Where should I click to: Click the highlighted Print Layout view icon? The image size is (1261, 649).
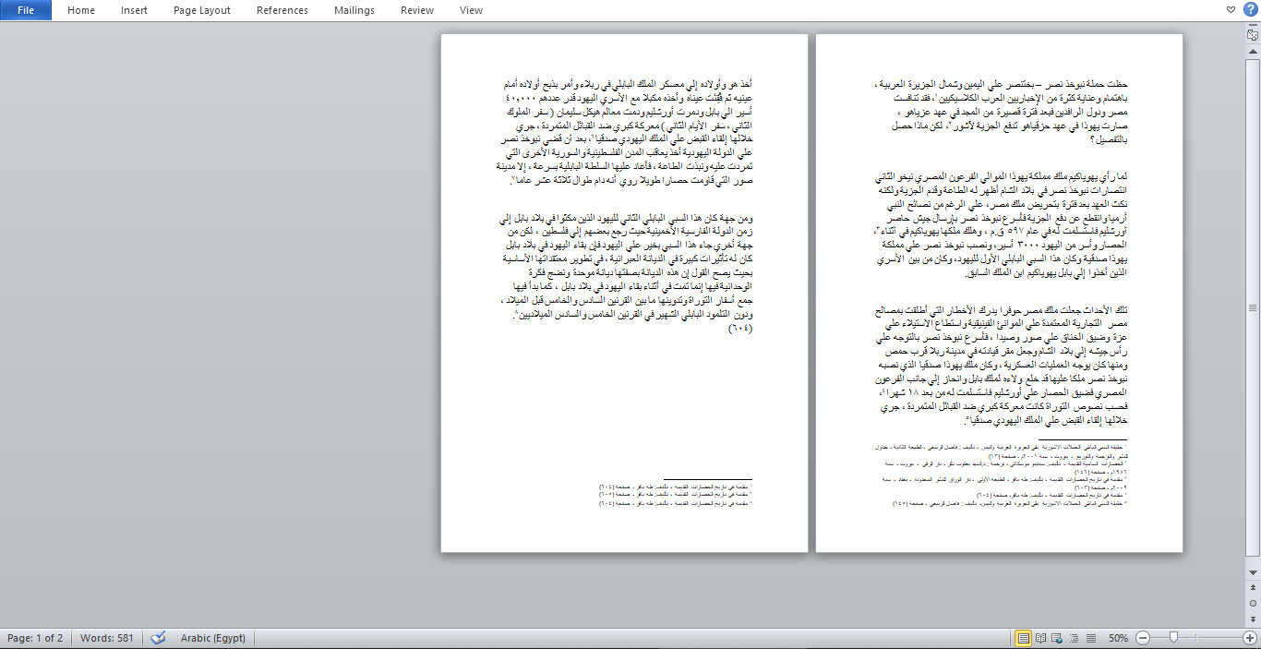tap(1025, 637)
